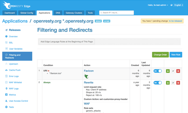The height and width of the screenshot is (113, 188).
Task: Click the Change Order button
Action: tap(160, 55)
